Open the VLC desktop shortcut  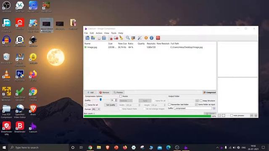pyautogui.click(x=6, y=75)
